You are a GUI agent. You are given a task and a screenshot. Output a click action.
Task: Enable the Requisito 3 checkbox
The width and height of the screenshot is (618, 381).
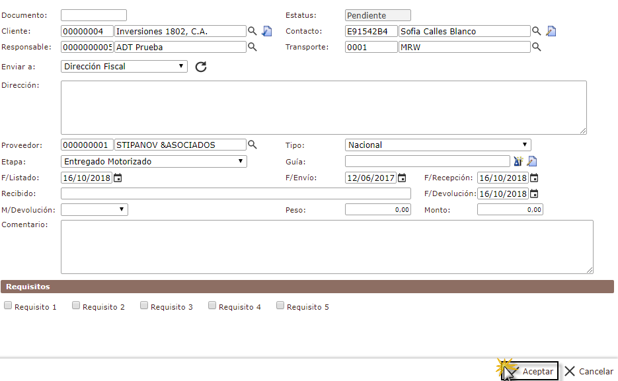(x=144, y=306)
